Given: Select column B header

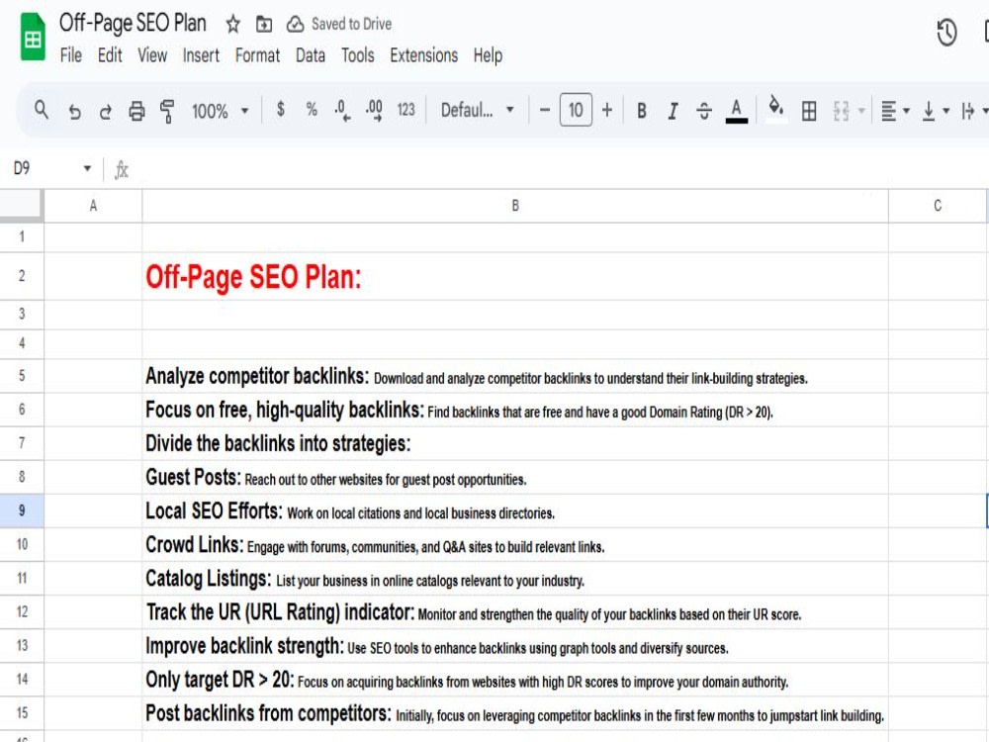Looking at the screenshot, I should tap(515, 206).
